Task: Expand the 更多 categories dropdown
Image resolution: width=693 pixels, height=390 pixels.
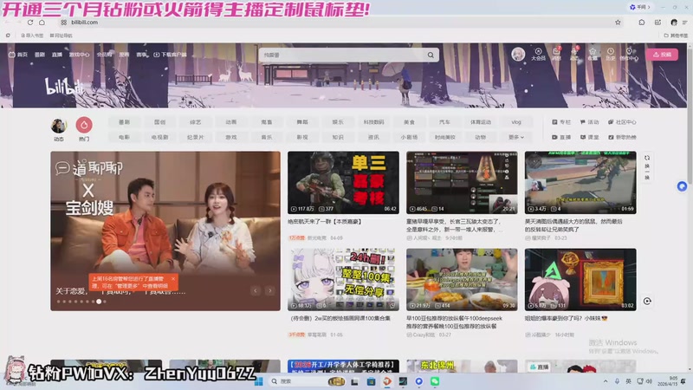Action: 515,137
